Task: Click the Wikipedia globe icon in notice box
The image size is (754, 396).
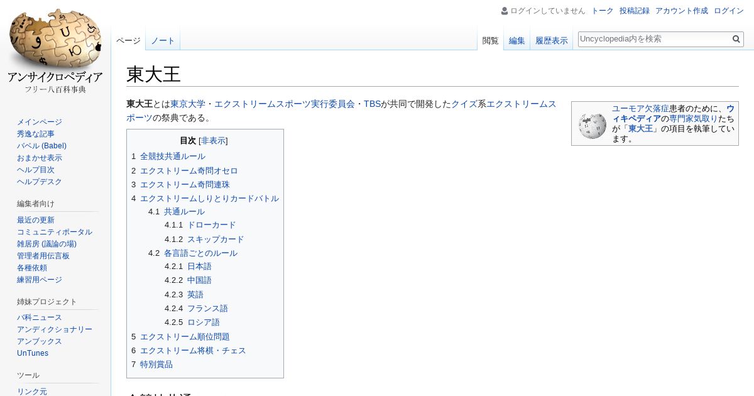Action: coord(592,126)
